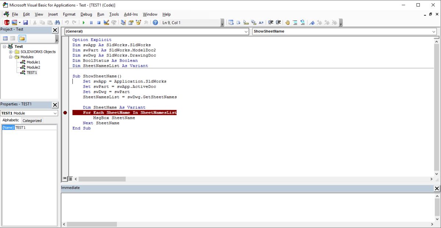Click the Quick Info icon
Viewport: 441px width, 228px height.
(x=246, y=23)
